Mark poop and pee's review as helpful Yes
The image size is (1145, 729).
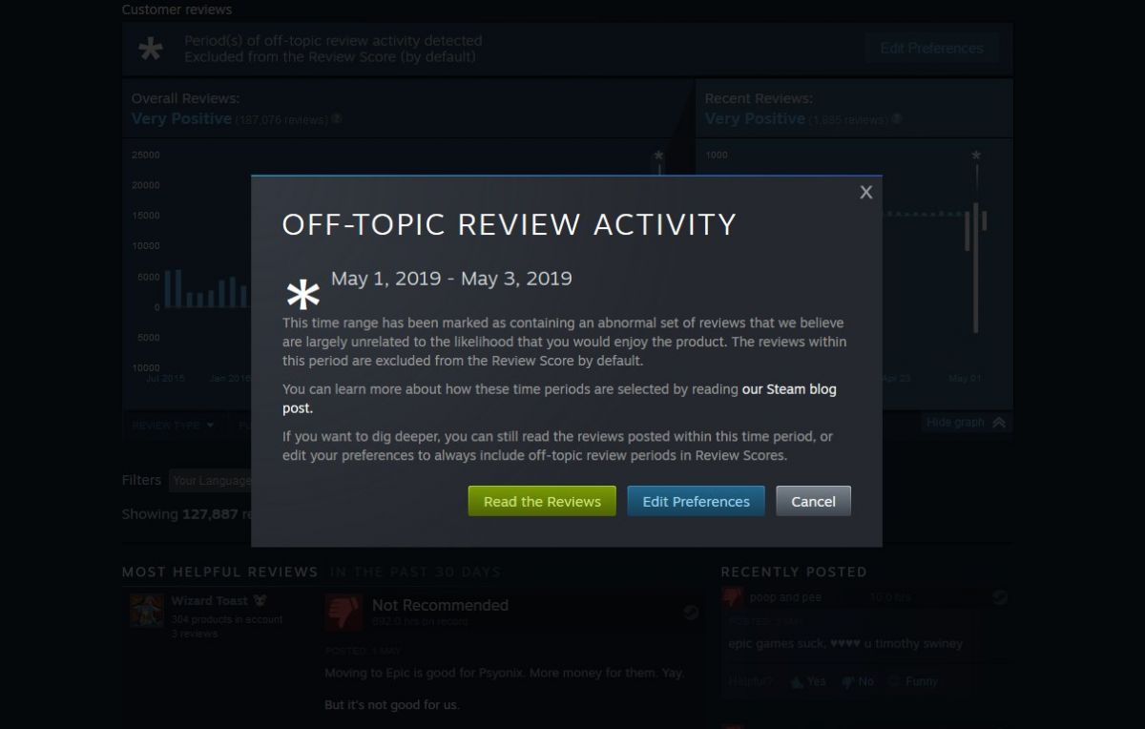tap(806, 681)
